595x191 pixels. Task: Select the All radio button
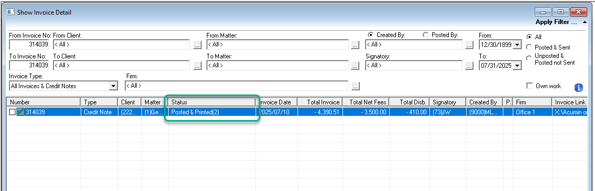(x=529, y=37)
